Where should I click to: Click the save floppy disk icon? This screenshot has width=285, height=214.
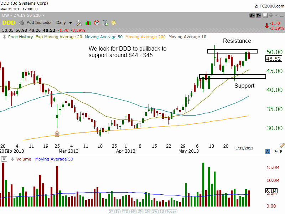[x=264, y=15]
